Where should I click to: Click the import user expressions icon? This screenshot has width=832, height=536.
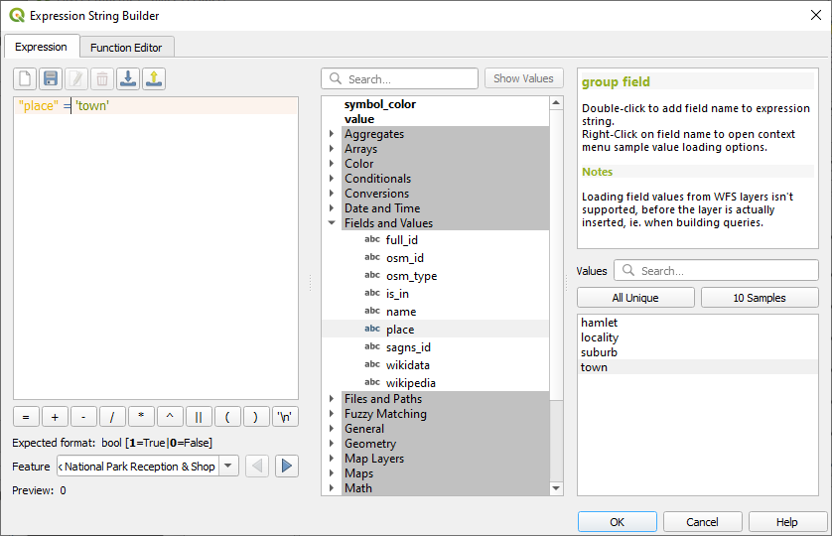coord(128,78)
